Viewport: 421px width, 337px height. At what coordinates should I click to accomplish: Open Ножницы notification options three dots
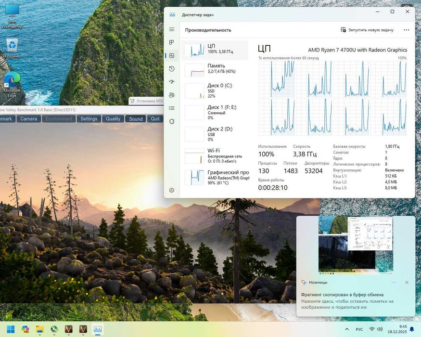pos(394,283)
